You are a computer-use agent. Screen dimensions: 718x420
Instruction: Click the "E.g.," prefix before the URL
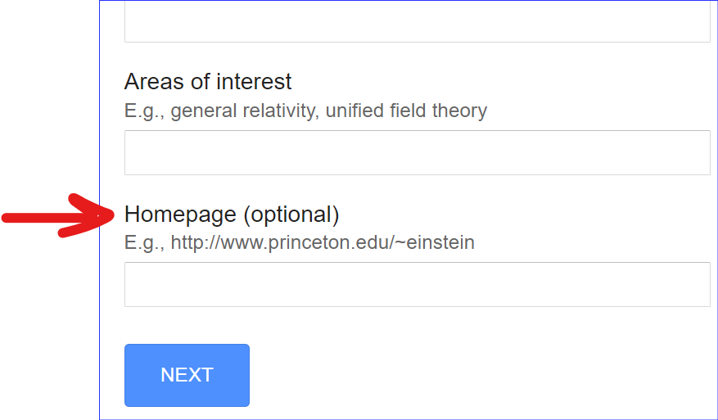(x=145, y=242)
